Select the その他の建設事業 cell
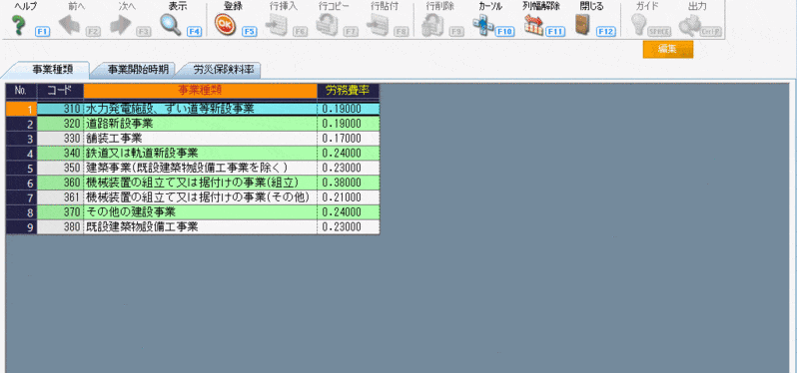 [201, 211]
